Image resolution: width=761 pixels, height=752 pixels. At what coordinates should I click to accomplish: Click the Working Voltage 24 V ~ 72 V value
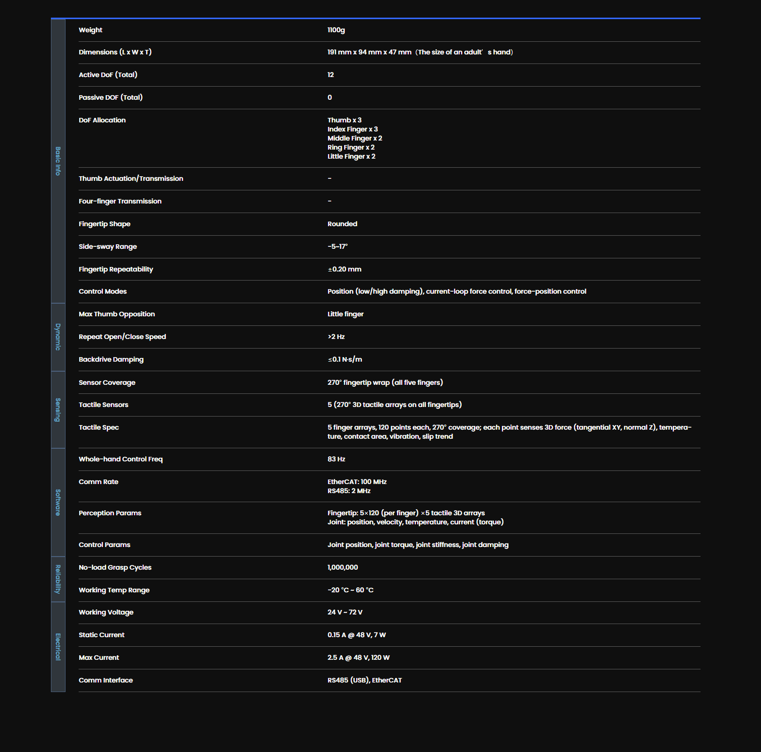(x=345, y=612)
